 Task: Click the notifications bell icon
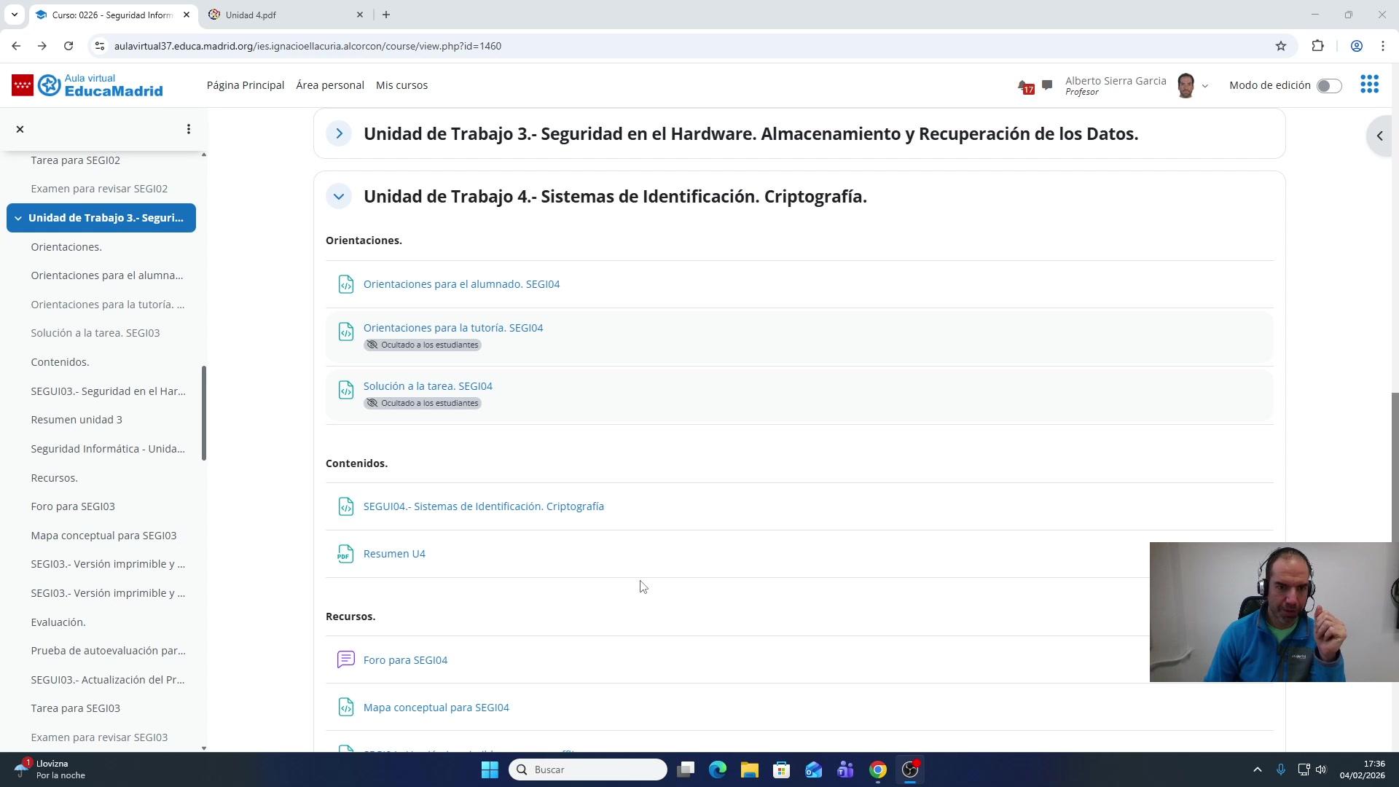coord(1024,86)
